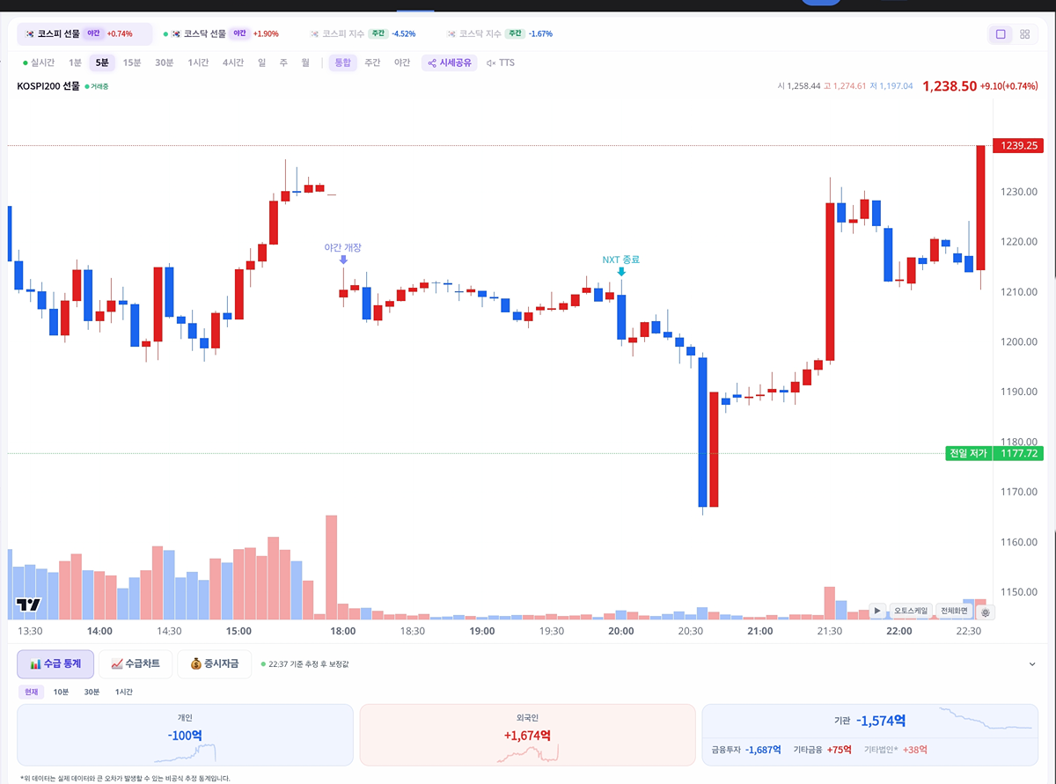
Task: Switch to the 코스닥 선물 tab
Action: [x=221, y=33]
